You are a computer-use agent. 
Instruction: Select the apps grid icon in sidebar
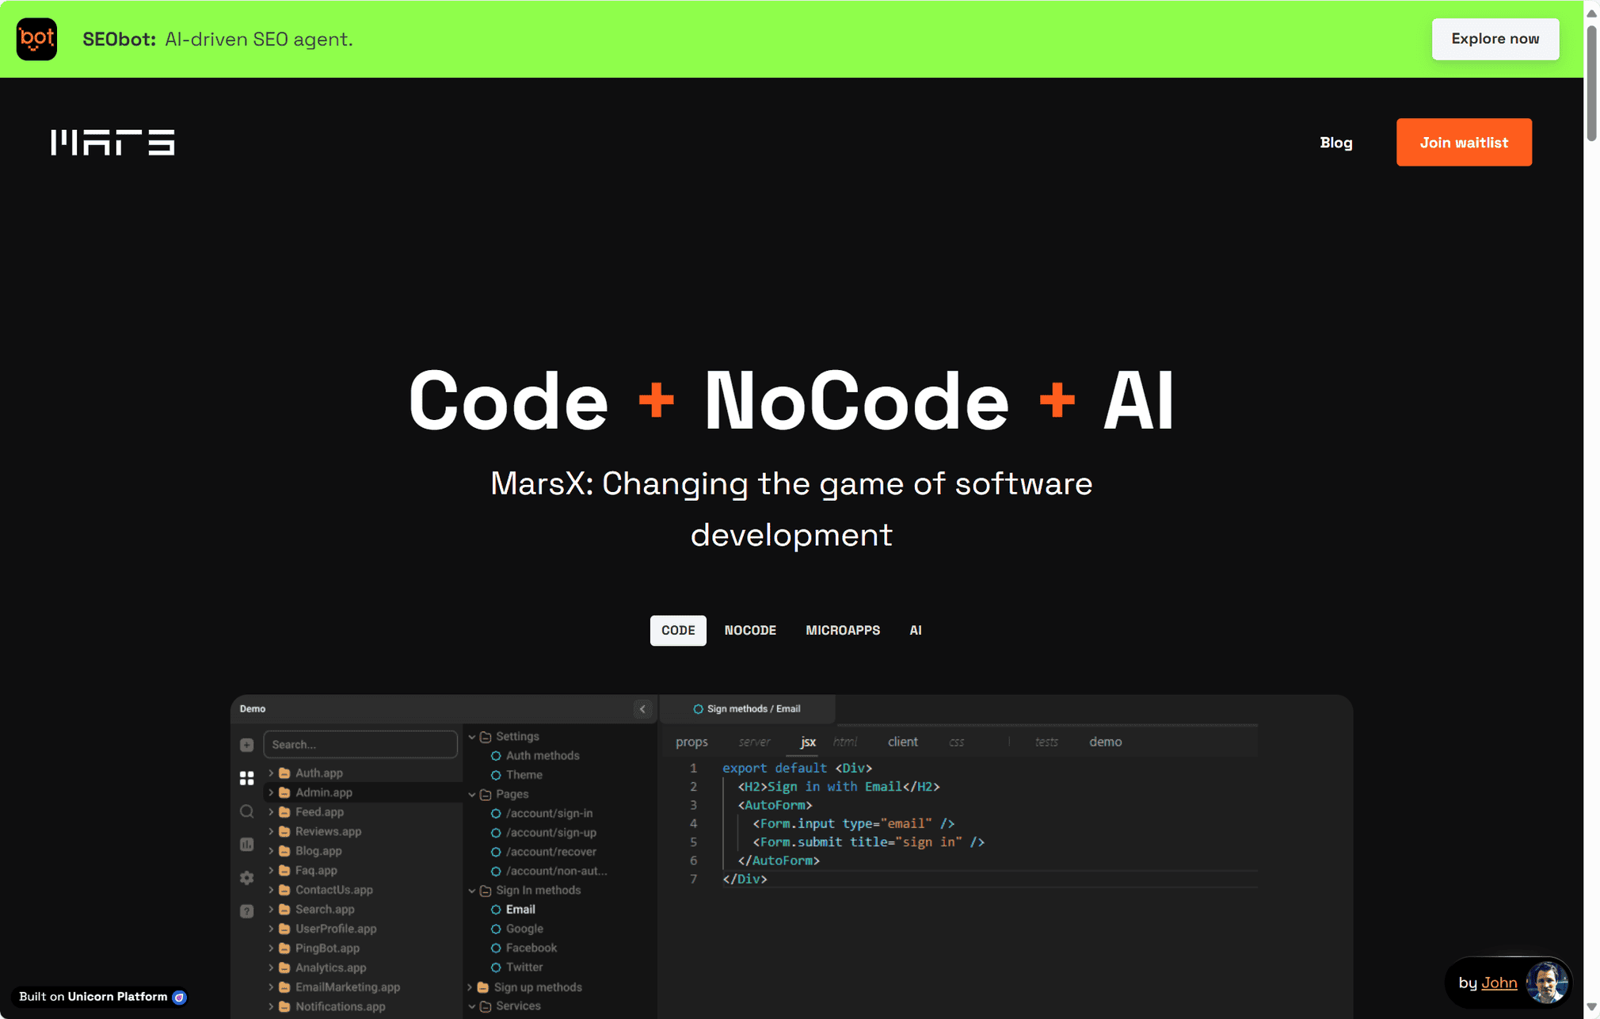(247, 778)
